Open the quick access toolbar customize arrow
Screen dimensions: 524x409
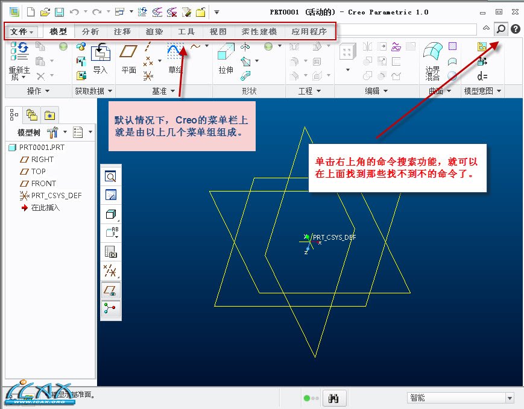(x=216, y=13)
